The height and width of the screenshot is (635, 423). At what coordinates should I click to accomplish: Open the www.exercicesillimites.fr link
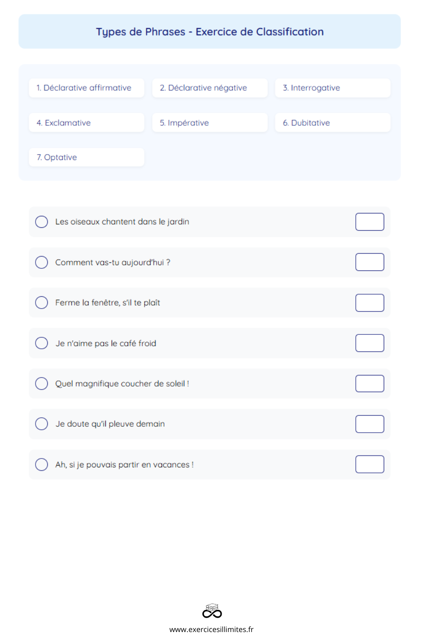pos(211,629)
